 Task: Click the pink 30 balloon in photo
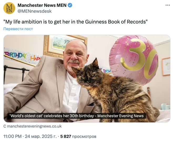[133, 59]
